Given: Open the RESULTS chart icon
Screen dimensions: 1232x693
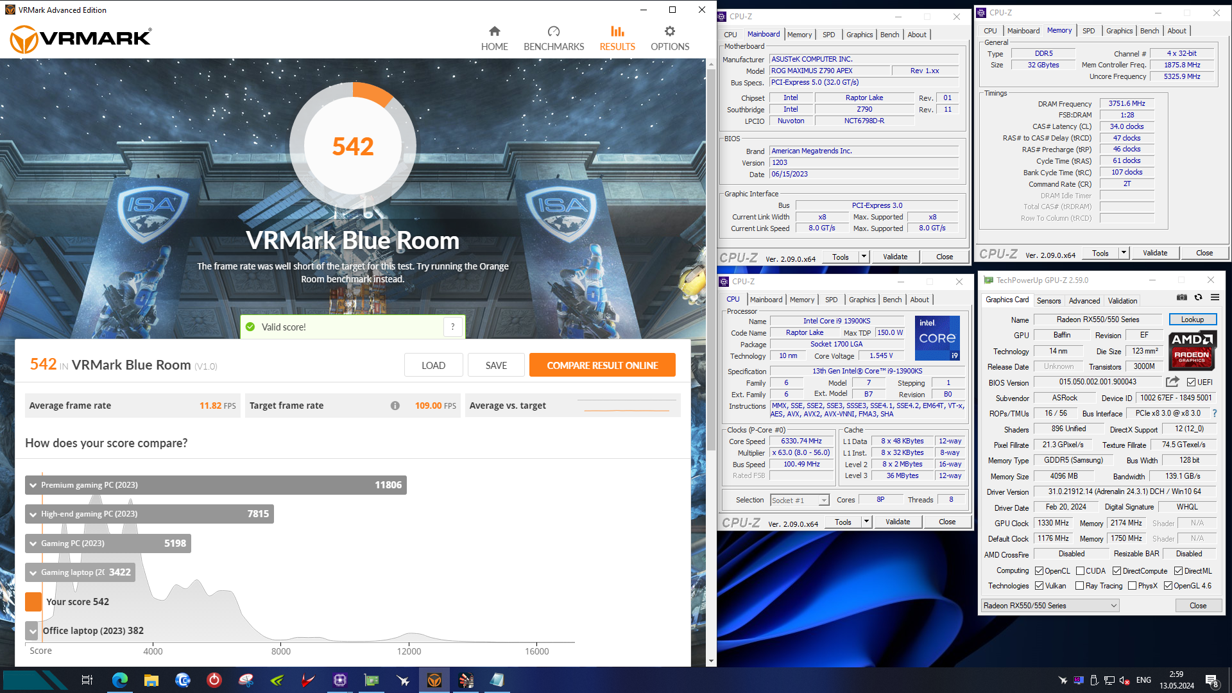Looking at the screenshot, I should (617, 31).
